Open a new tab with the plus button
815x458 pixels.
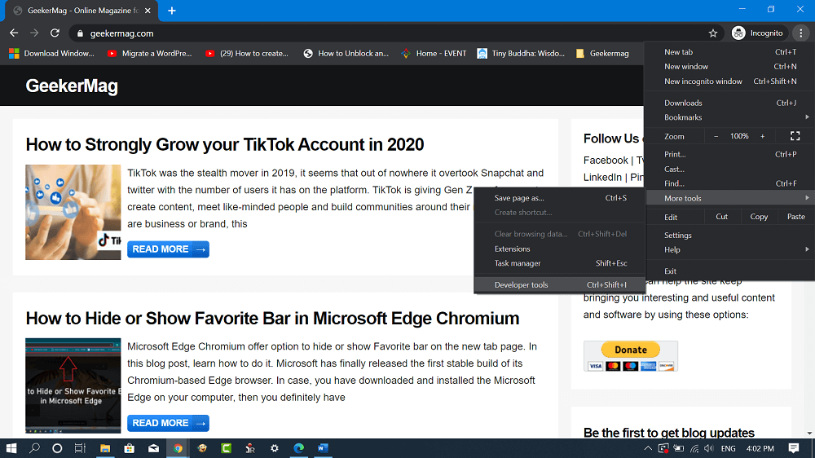click(x=171, y=11)
